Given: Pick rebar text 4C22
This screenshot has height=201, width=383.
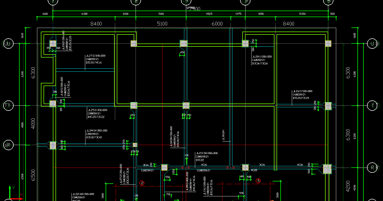Looking at the screenshot, I should (254, 170).
